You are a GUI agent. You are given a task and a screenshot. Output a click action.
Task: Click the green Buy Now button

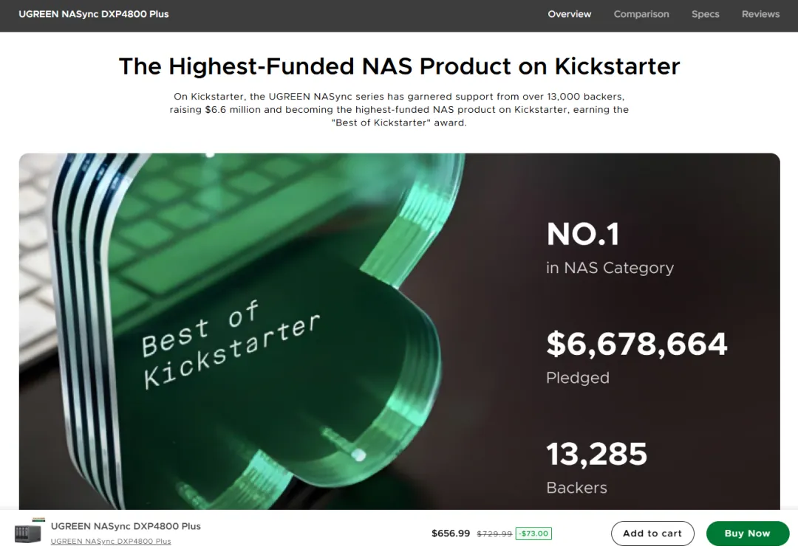(x=747, y=534)
